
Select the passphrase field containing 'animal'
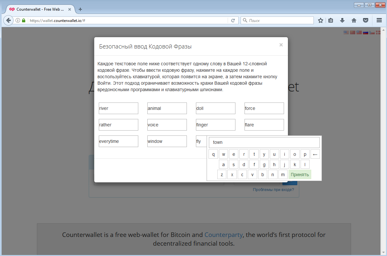tap(167, 108)
